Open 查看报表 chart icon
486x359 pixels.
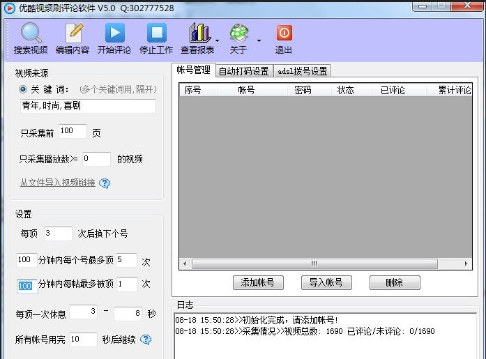(199, 33)
